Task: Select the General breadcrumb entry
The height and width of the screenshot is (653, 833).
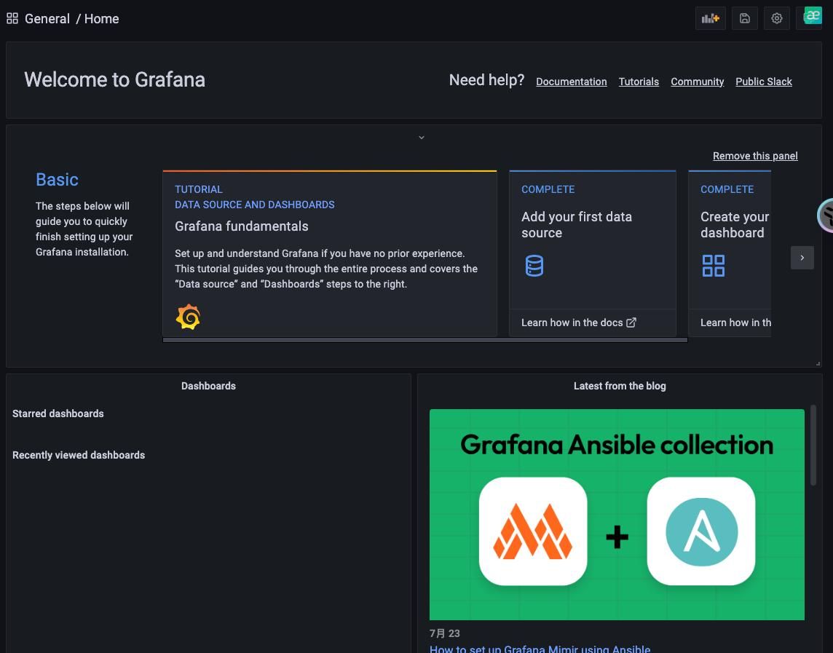Action: (47, 19)
